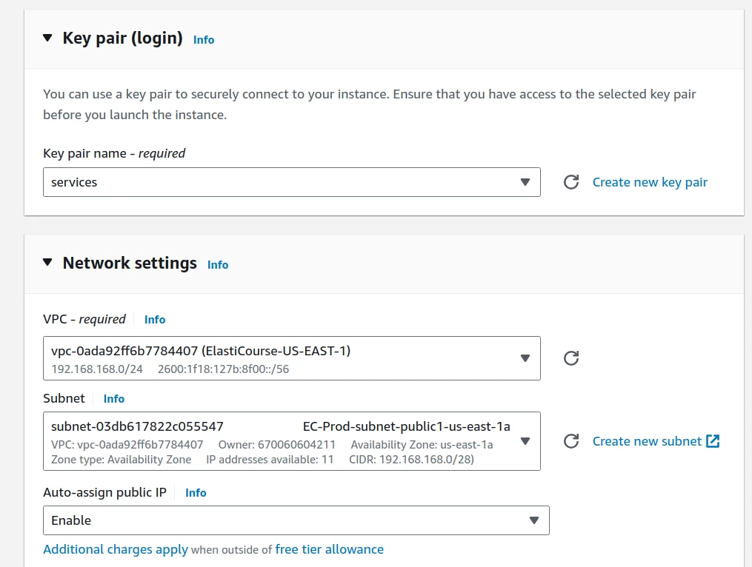This screenshot has height=567, width=752.
Task: Click external link icon after Create new subnet
Action: point(713,441)
